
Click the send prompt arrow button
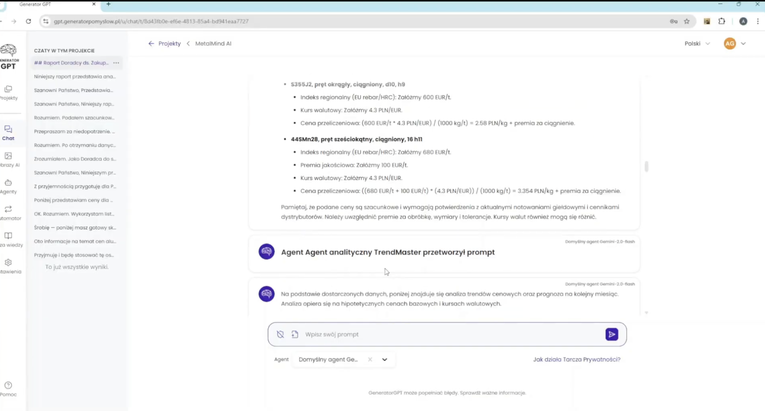click(x=612, y=334)
